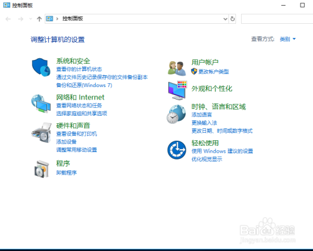This screenshot has height=251, width=313.
Task: Click 控制面板 in the address breadcrumb
Action: (73, 19)
